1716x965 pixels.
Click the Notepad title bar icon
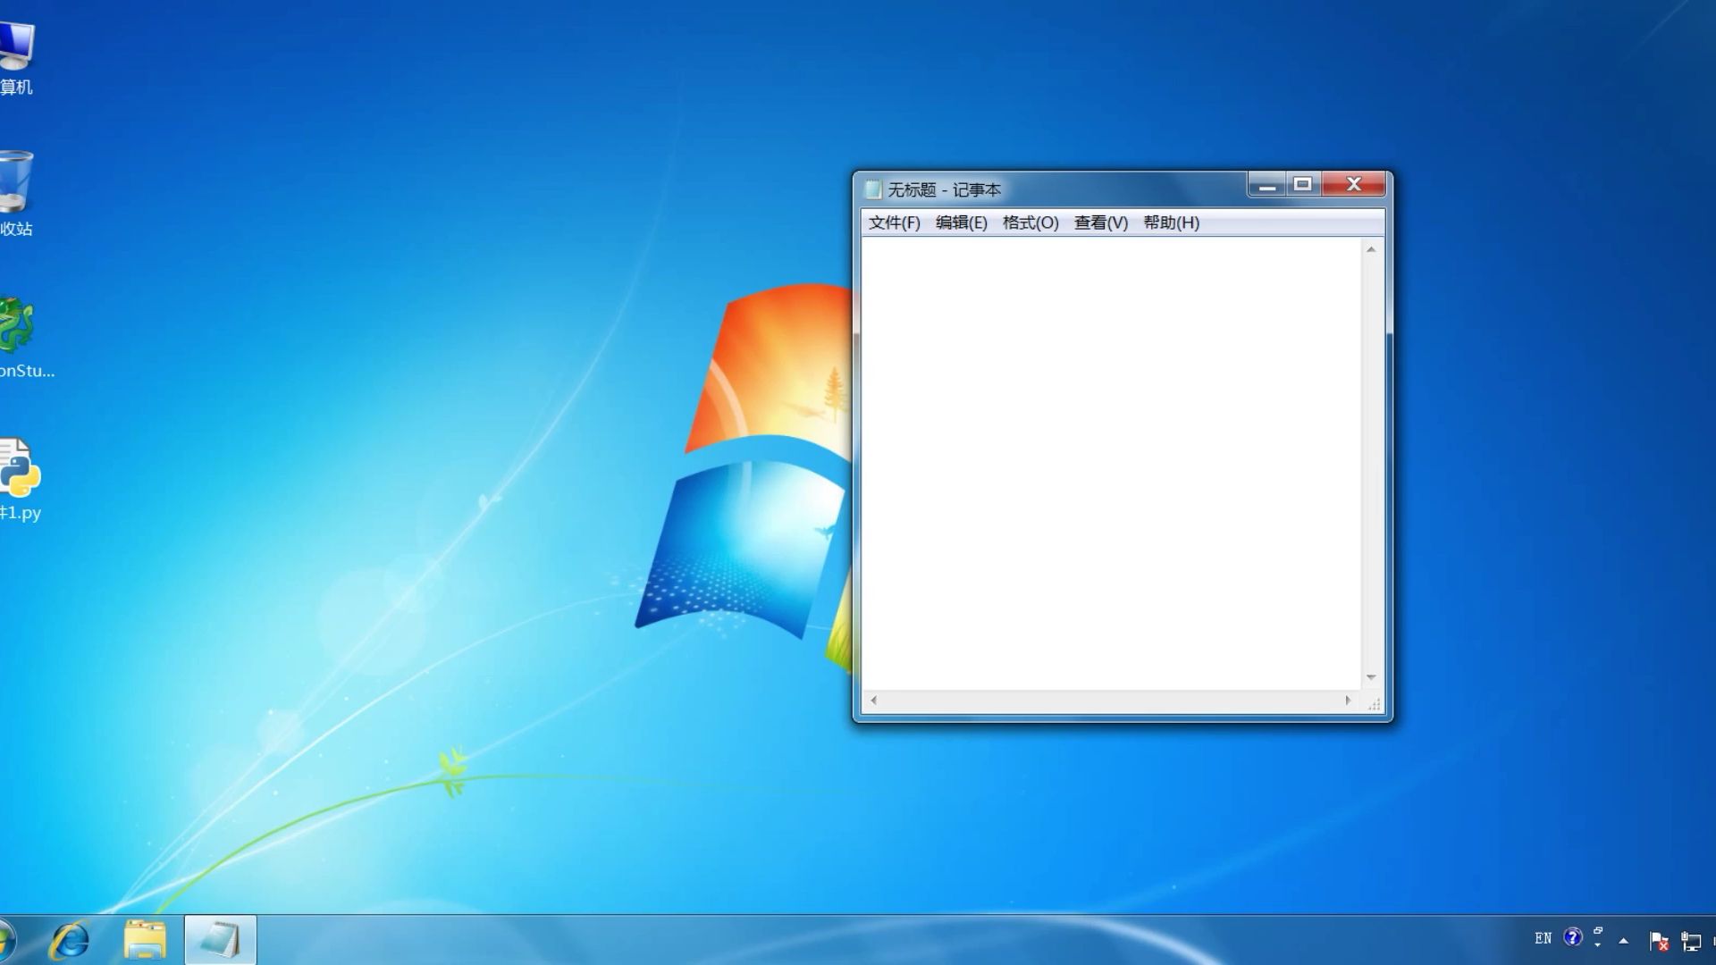click(873, 189)
